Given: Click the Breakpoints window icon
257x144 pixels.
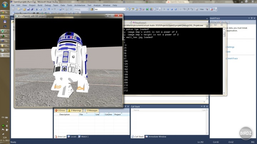Looking at the screenshot, I should coord(211,9).
